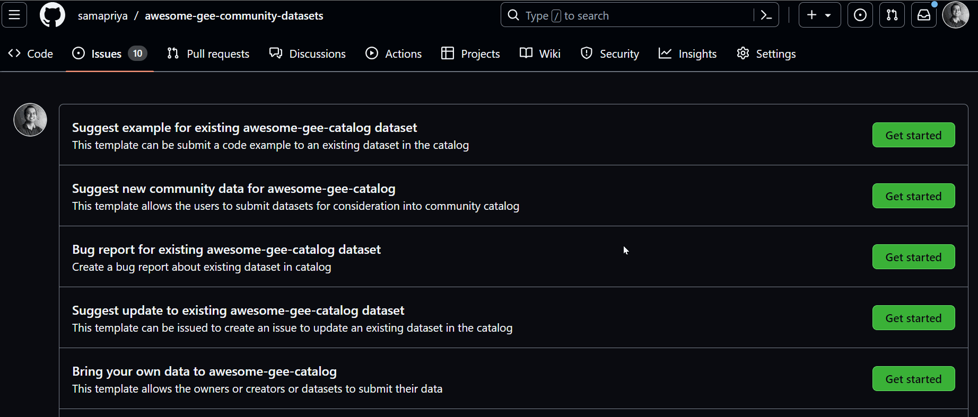Open the global Pull requests icon
Viewport: 978px width, 417px height.
[x=892, y=15]
